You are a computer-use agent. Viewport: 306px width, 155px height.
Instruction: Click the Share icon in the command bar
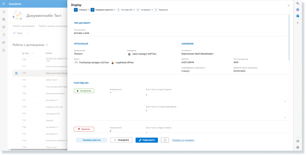pyautogui.click(x=14, y=33)
